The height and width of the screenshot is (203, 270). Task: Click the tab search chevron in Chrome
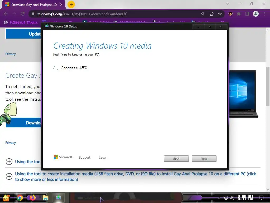[x=228, y=4]
